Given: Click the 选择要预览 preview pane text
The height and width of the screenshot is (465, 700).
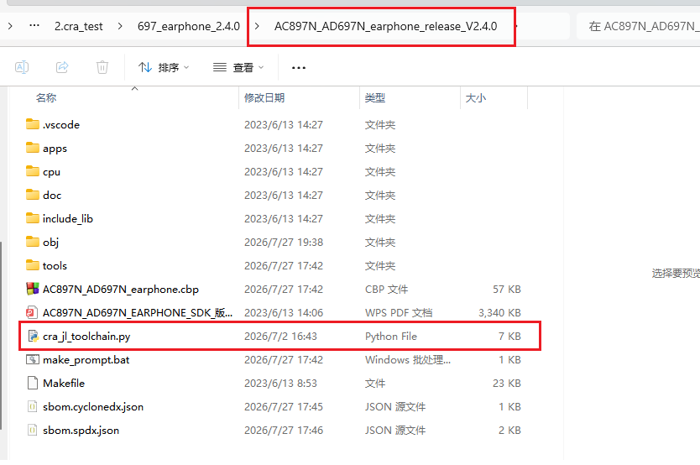Looking at the screenshot, I should pyautogui.click(x=676, y=273).
